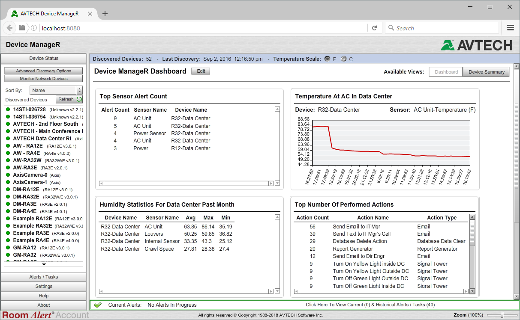Reload the page with the reload icon

[374, 28]
